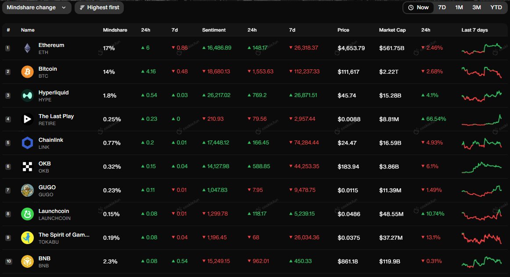The height and width of the screenshot is (277, 510).
Task: Click the OKB checkered logo
Action: coord(27,167)
